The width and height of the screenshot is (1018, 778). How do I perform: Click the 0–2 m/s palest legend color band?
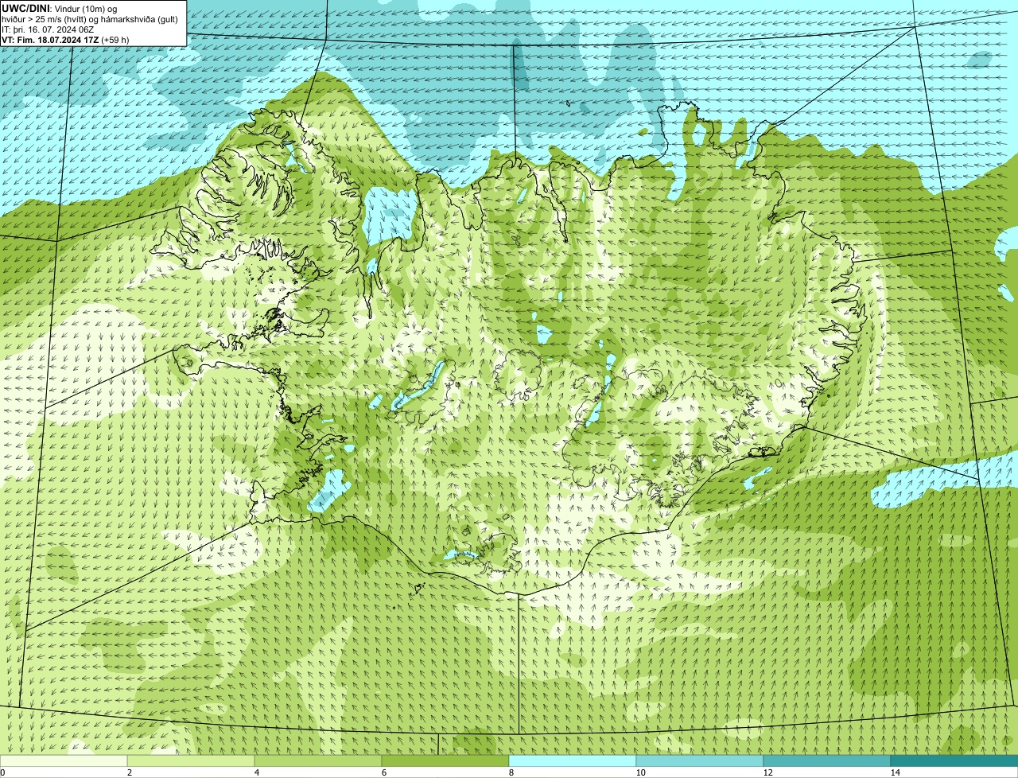tap(64, 760)
